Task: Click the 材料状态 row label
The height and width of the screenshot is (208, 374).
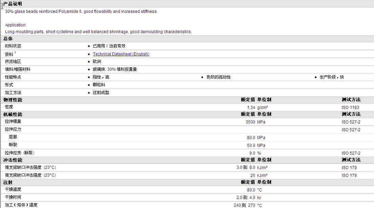Action: (13, 46)
